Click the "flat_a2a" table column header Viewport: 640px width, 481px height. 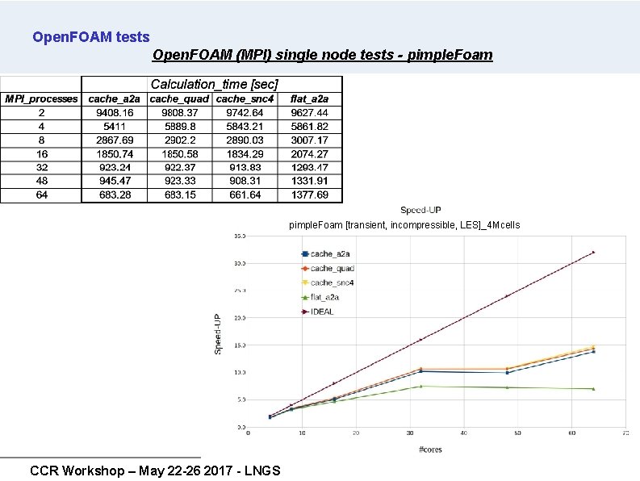pos(309,98)
